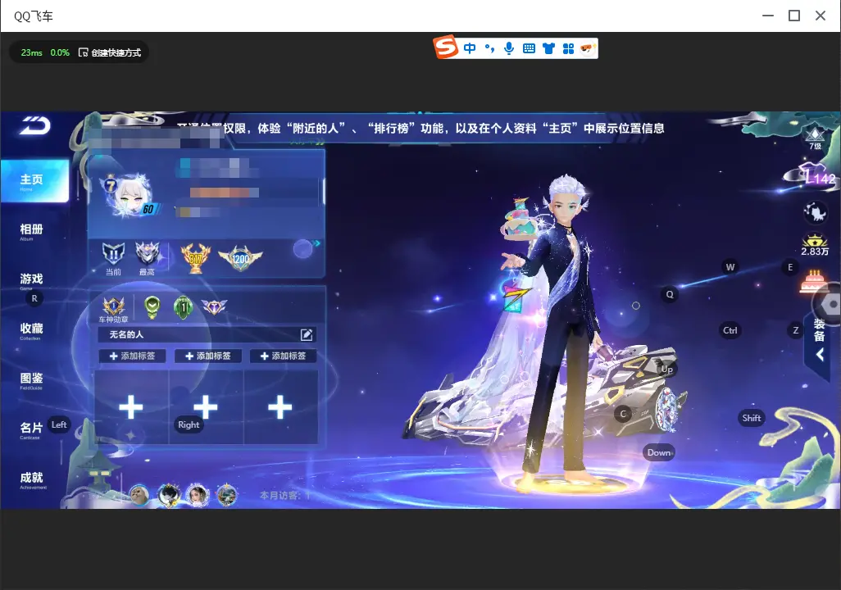The height and width of the screenshot is (590, 841).
Task: Expand the rank panel double-arrow
Action: tap(316, 243)
